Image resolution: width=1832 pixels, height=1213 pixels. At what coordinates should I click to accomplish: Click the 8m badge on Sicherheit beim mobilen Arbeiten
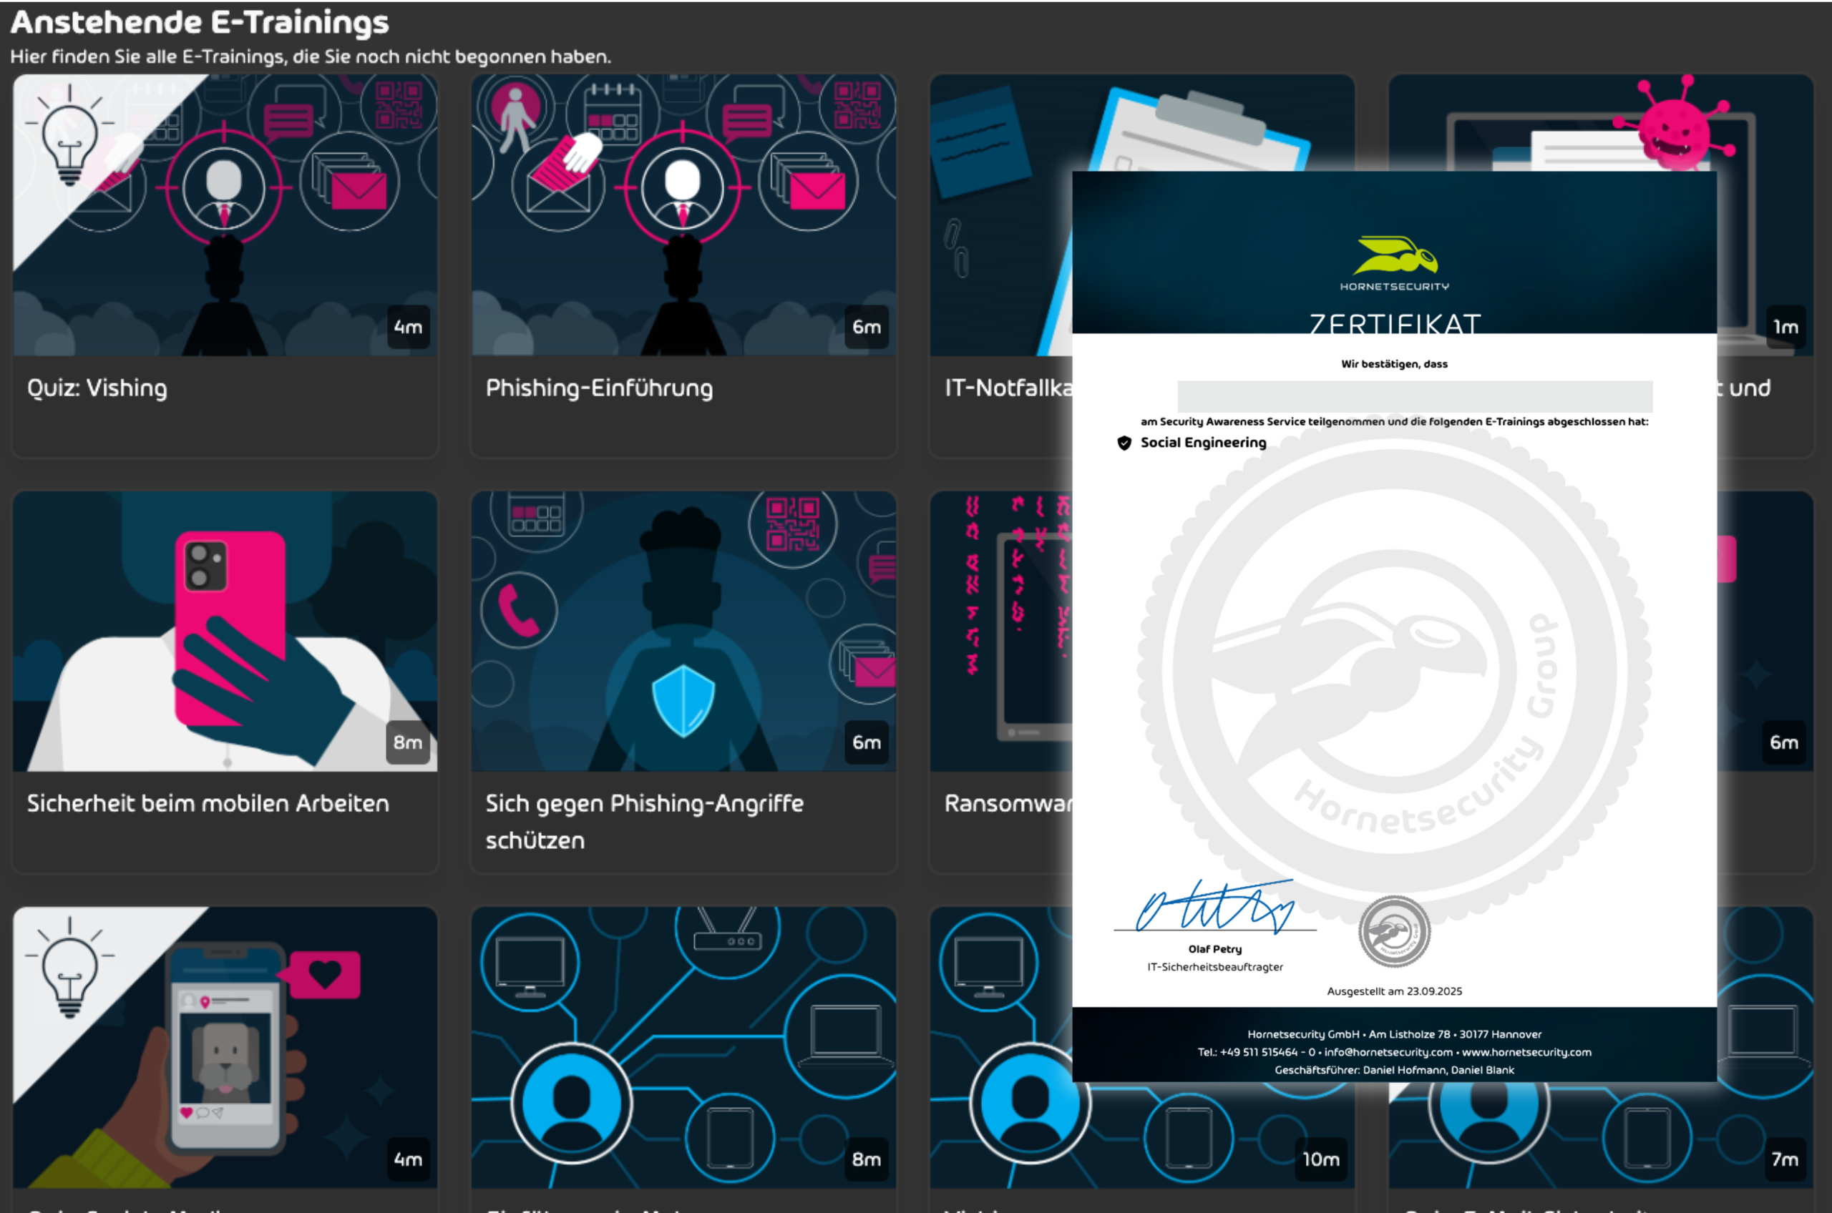[408, 742]
